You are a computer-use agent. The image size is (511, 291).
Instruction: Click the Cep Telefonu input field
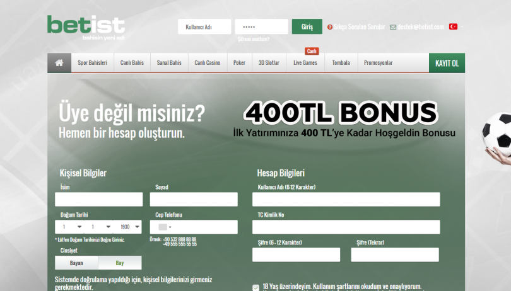coord(194,227)
